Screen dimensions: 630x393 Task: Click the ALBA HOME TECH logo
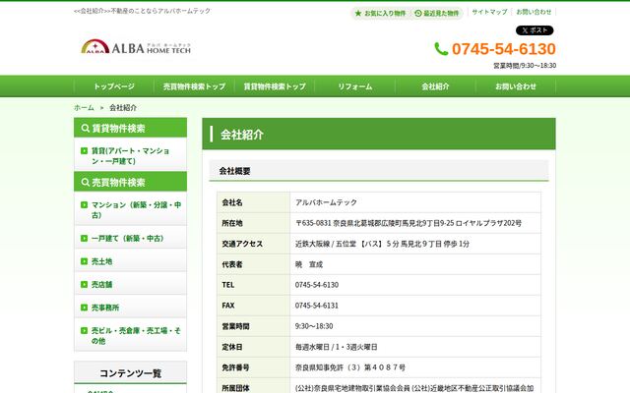[136, 47]
